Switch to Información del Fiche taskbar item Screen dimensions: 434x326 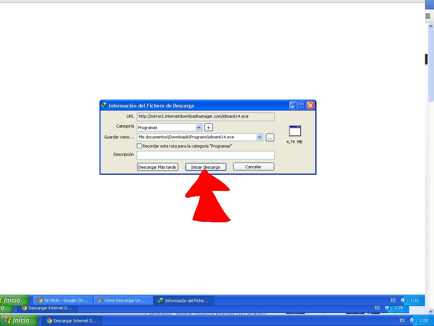tap(184, 300)
